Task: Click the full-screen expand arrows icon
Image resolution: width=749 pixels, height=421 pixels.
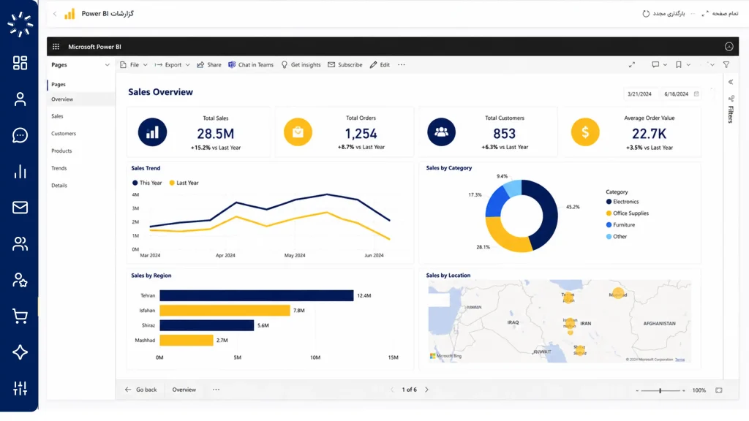Action: tap(632, 64)
